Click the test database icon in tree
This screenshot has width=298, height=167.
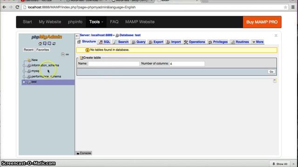(29, 82)
